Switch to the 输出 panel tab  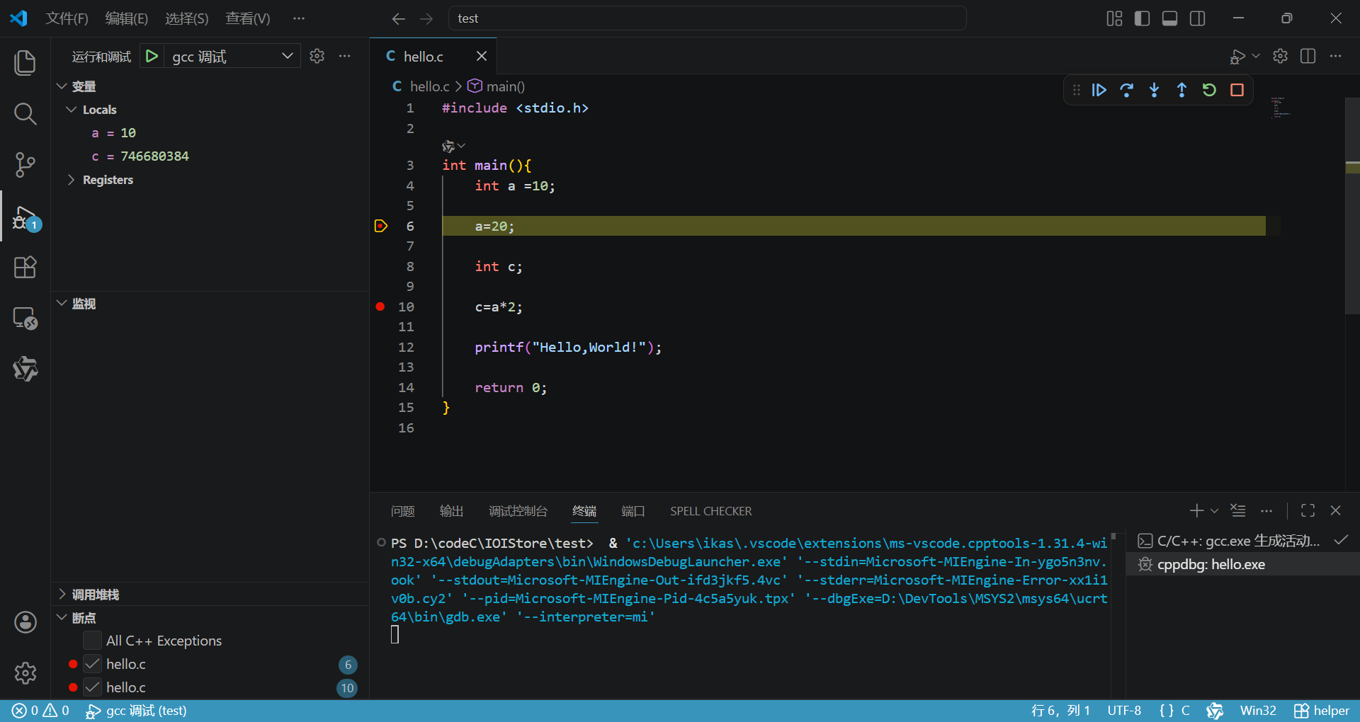point(451,511)
